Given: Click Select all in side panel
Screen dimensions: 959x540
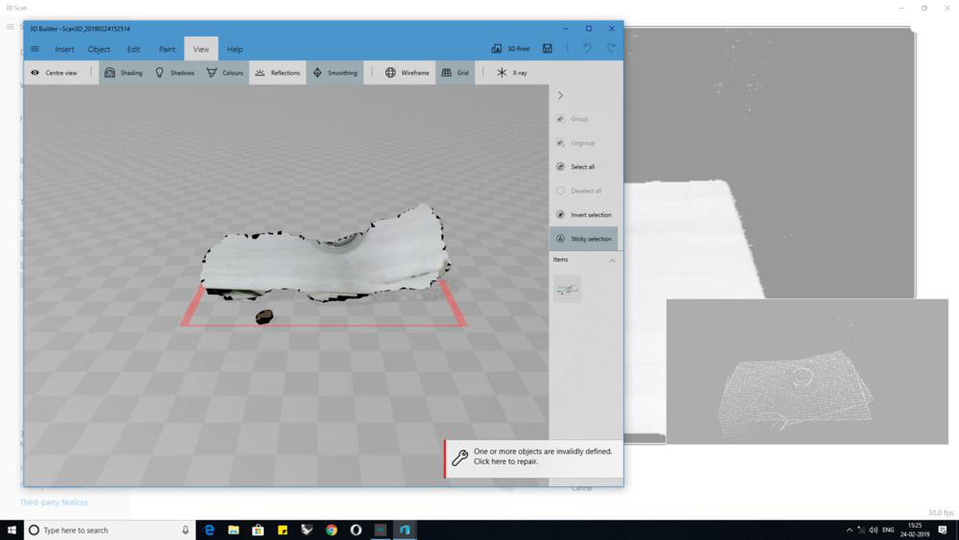Looking at the screenshot, I should pos(582,167).
